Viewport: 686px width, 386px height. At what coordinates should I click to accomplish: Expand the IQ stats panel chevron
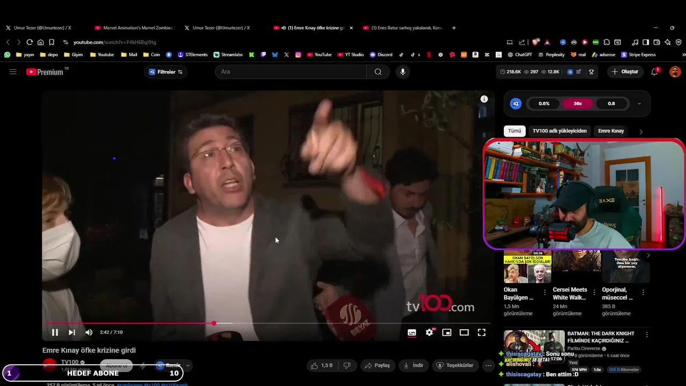tap(639, 103)
